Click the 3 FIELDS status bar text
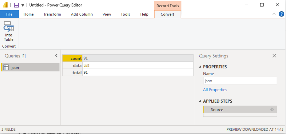 click(x=9, y=129)
